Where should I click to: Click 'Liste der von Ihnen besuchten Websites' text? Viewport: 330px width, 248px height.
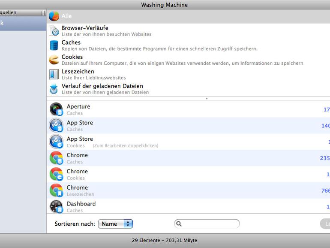coord(106,34)
